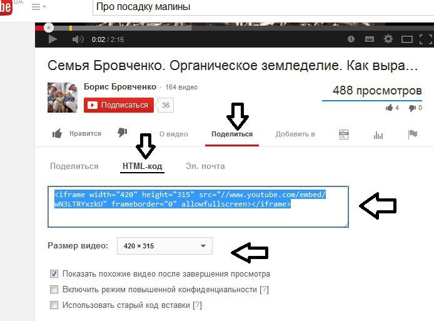The width and height of the screenshot is (434, 321).
Task: Uncheck Показать похожие видео после завершения просмотра
Action: (54, 274)
